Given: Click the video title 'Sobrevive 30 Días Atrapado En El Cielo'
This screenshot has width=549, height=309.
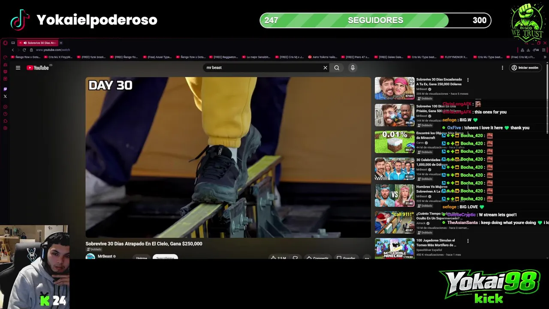Looking at the screenshot, I should pos(144,244).
